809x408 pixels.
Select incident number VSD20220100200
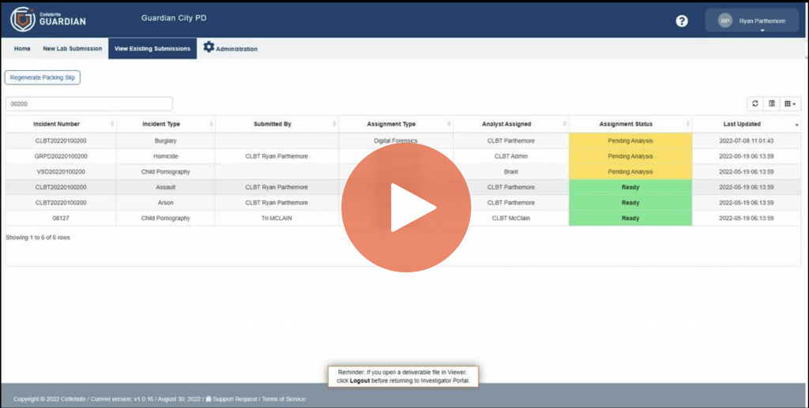[x=61, y=171]
